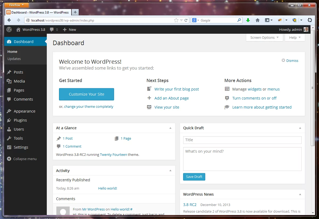Open the Updates submenu item
This screenshot has width=319, height=219.
click(x=14, y=59)
